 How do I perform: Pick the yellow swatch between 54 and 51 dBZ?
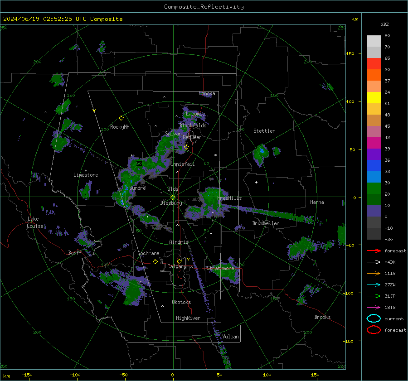pos(374,98)
